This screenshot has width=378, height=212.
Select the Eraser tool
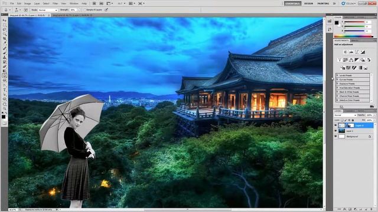pyautogui.click(x=4, y=67)
